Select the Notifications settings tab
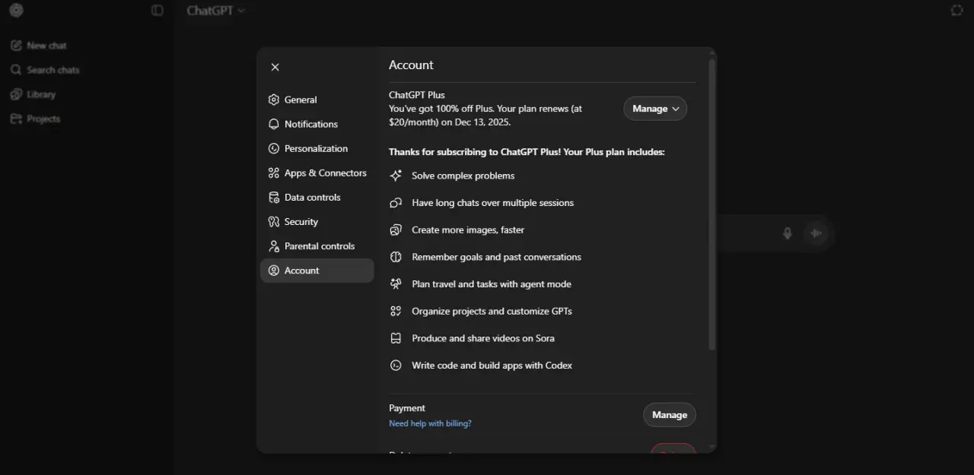Viewport: 974px width, 475px height. [317, 124]
